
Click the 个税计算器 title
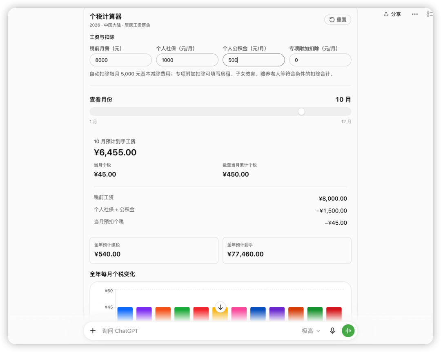point(105,17)
